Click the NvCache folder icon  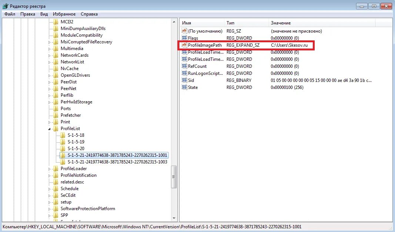point(56,68)
